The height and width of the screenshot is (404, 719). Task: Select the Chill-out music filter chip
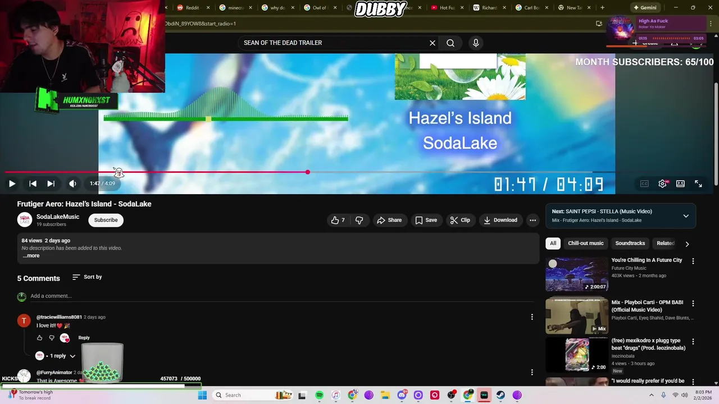click(x=586, y=244)
